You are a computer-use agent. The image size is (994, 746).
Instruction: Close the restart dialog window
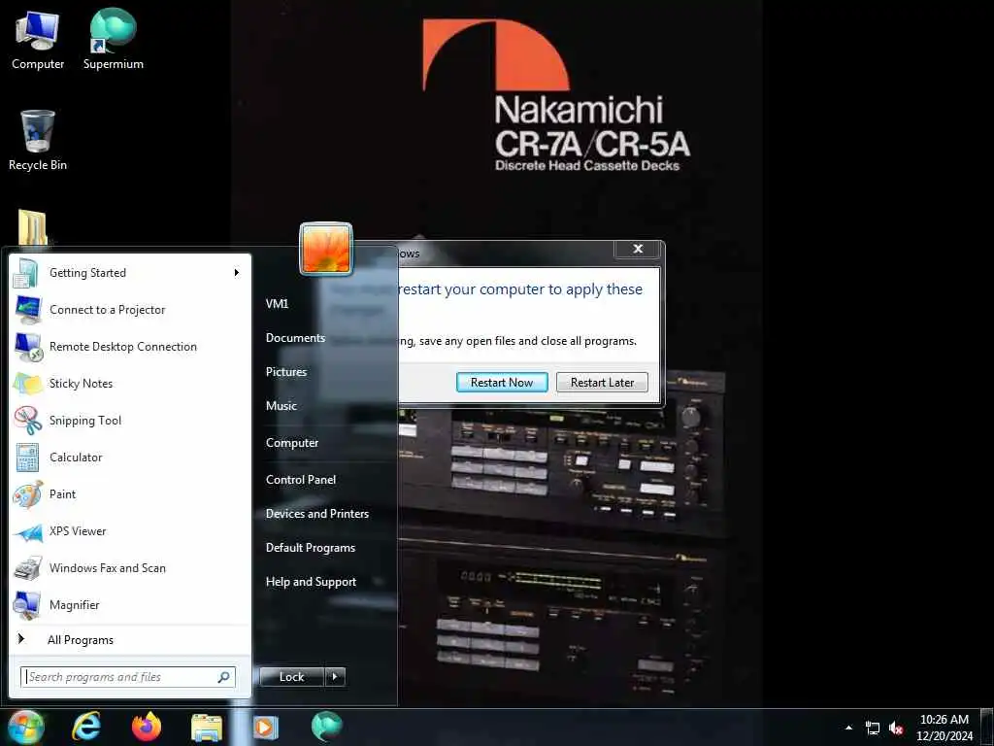pyautogui.click(x=638, y=249)
